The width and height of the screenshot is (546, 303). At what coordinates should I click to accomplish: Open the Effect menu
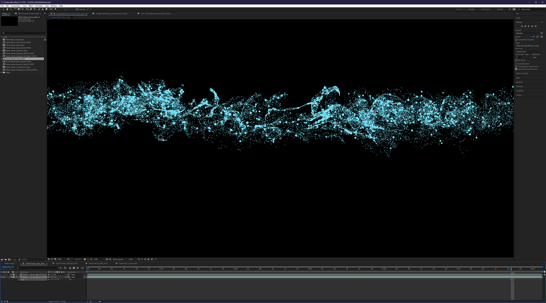31,6
